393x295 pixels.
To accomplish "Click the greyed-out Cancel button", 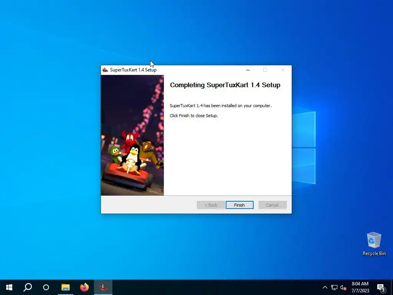I will 272,205.
